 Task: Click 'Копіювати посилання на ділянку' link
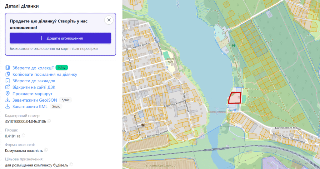45,74
